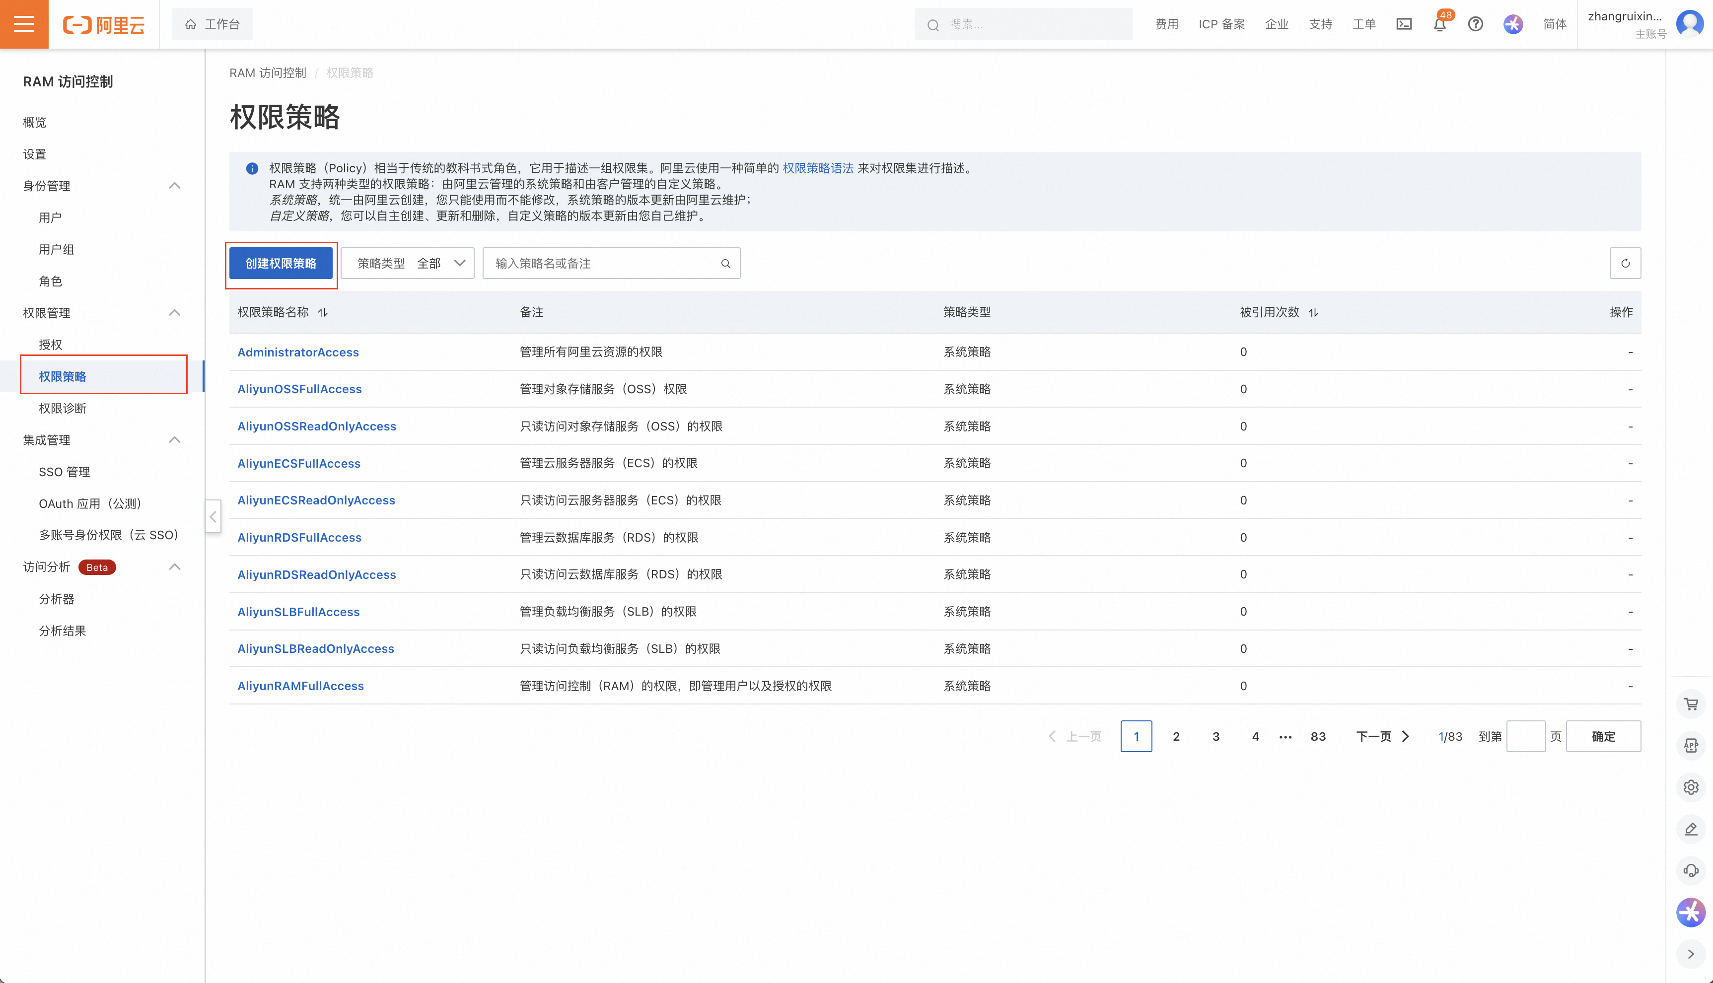The height and width of the screenshot is (983, 1713).
Task: Open the 策略类型 dropdown
Action: (408, 263)
